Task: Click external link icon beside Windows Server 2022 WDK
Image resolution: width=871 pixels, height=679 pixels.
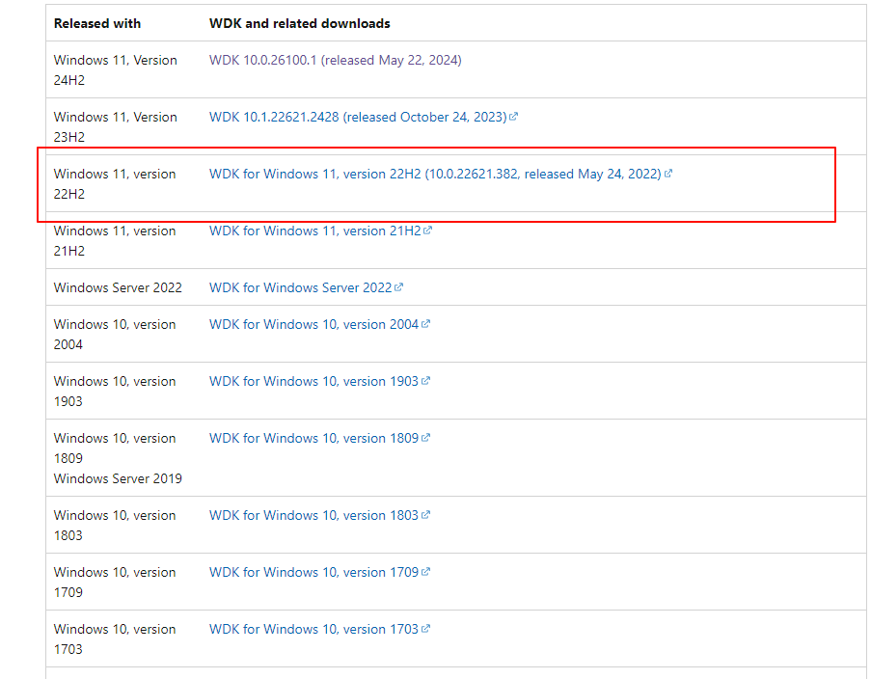Action: pos(398,286)
